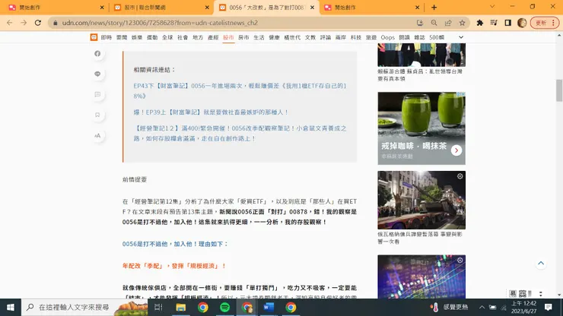Bookmark this page with the star icon

[x=462, y=23]
